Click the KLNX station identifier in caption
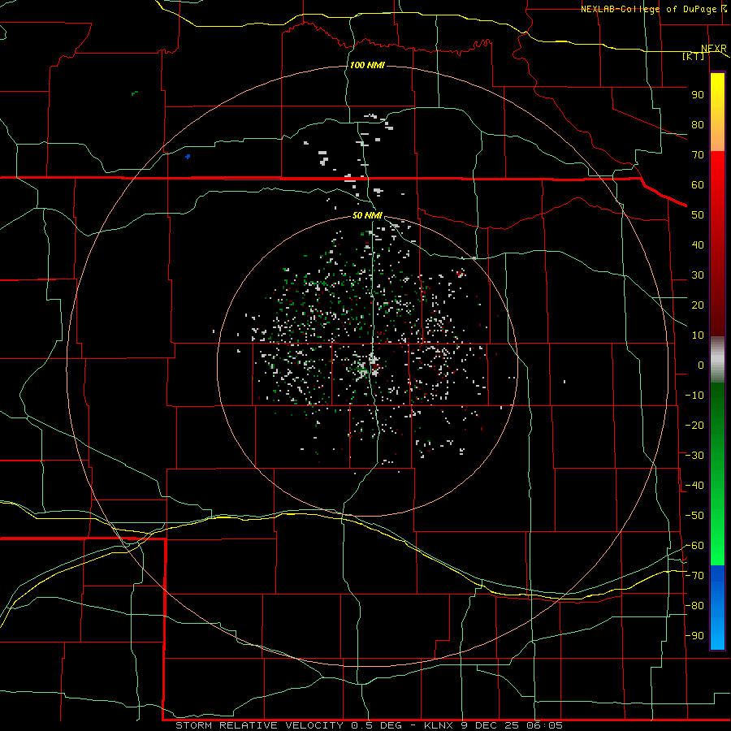Image resolution: width=731 pixels, height=731 pixels. [x=440, y=725]
